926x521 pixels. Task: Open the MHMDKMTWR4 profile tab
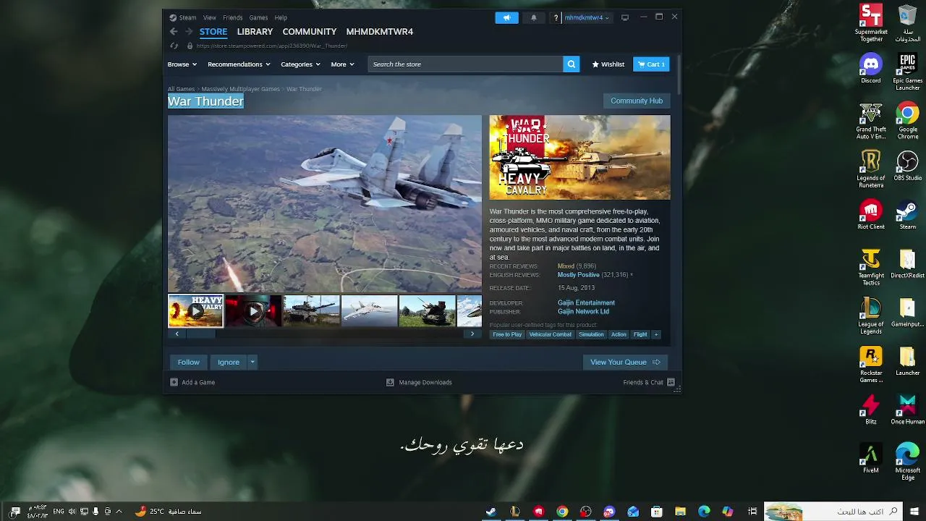tap(380, 32)
